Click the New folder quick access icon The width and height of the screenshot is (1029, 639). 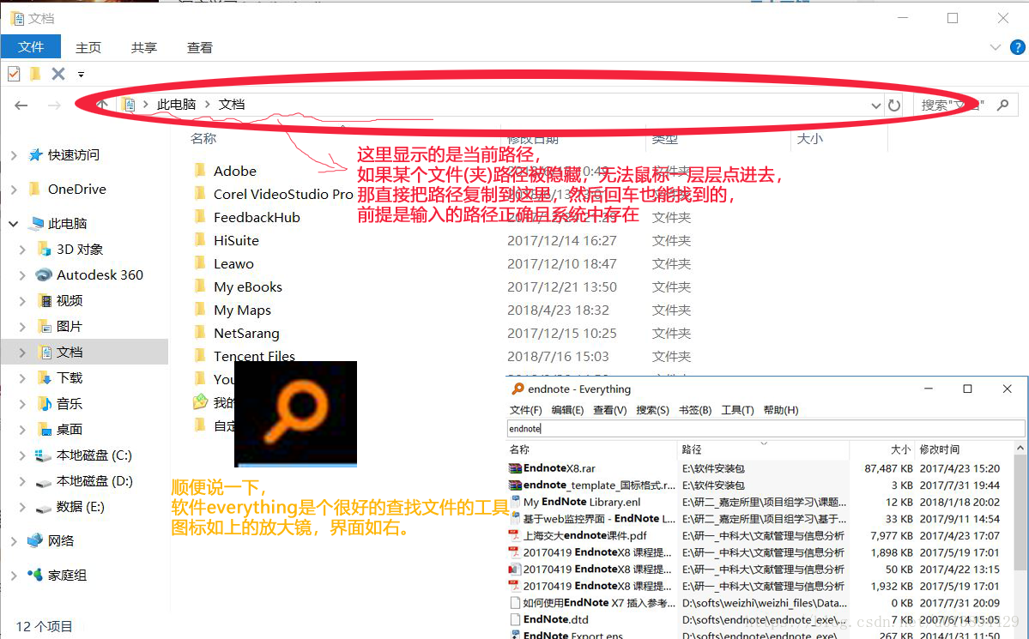pos(35,74)
